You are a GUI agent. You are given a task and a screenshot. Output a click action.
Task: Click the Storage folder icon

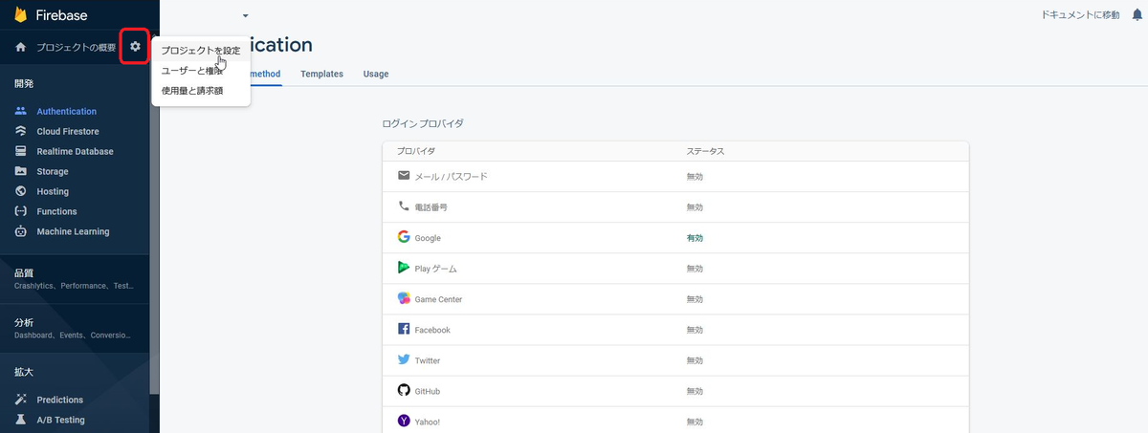point(21,171)
